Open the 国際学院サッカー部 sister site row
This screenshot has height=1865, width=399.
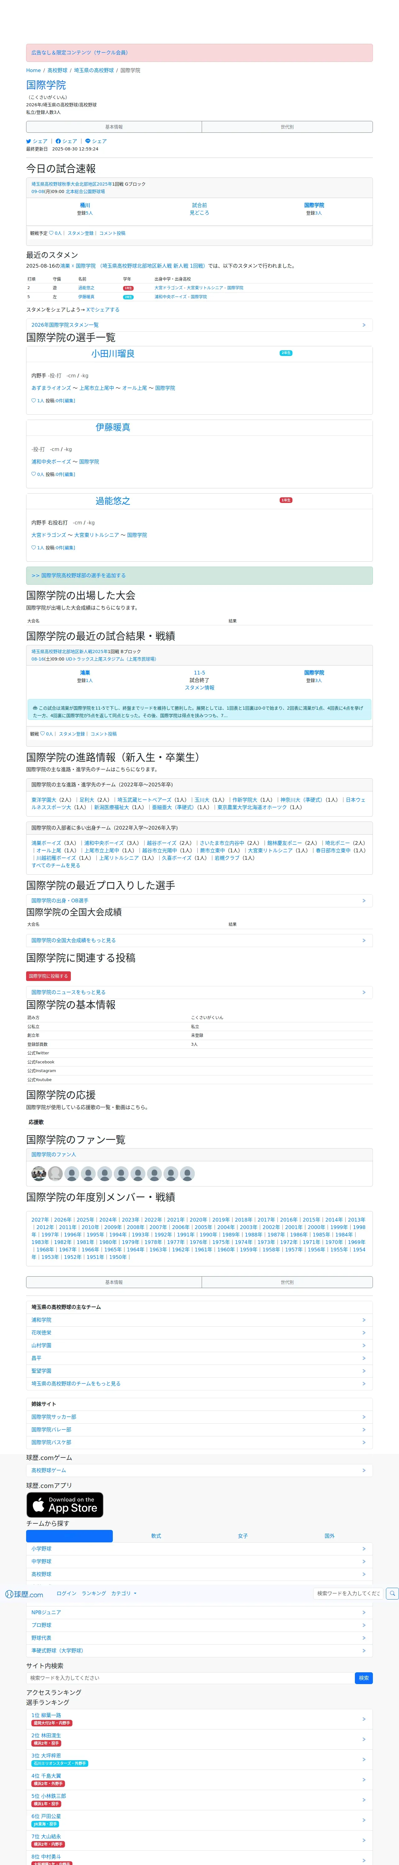pos(199,1417)
